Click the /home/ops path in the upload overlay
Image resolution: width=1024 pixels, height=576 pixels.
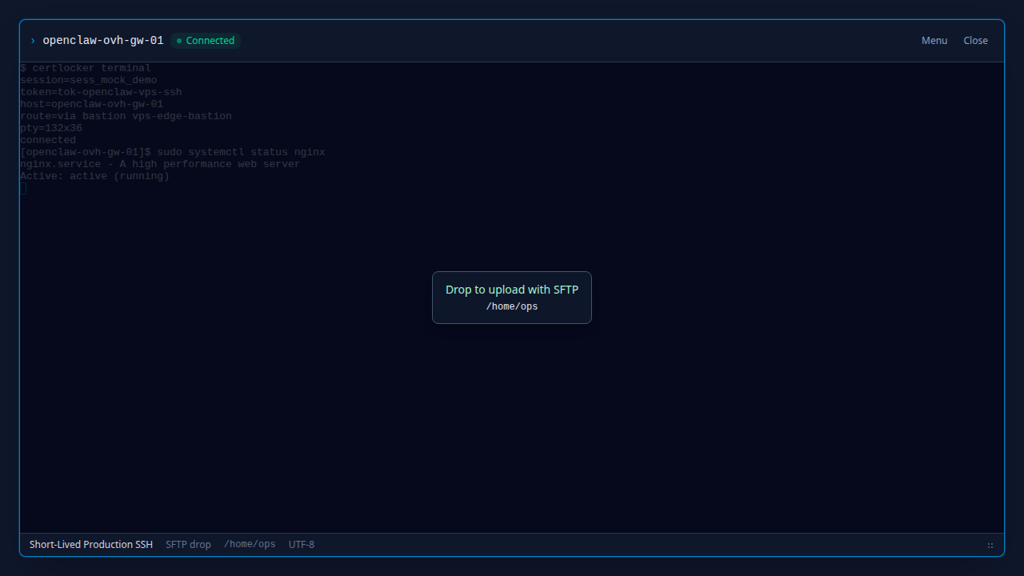(512, 307)
